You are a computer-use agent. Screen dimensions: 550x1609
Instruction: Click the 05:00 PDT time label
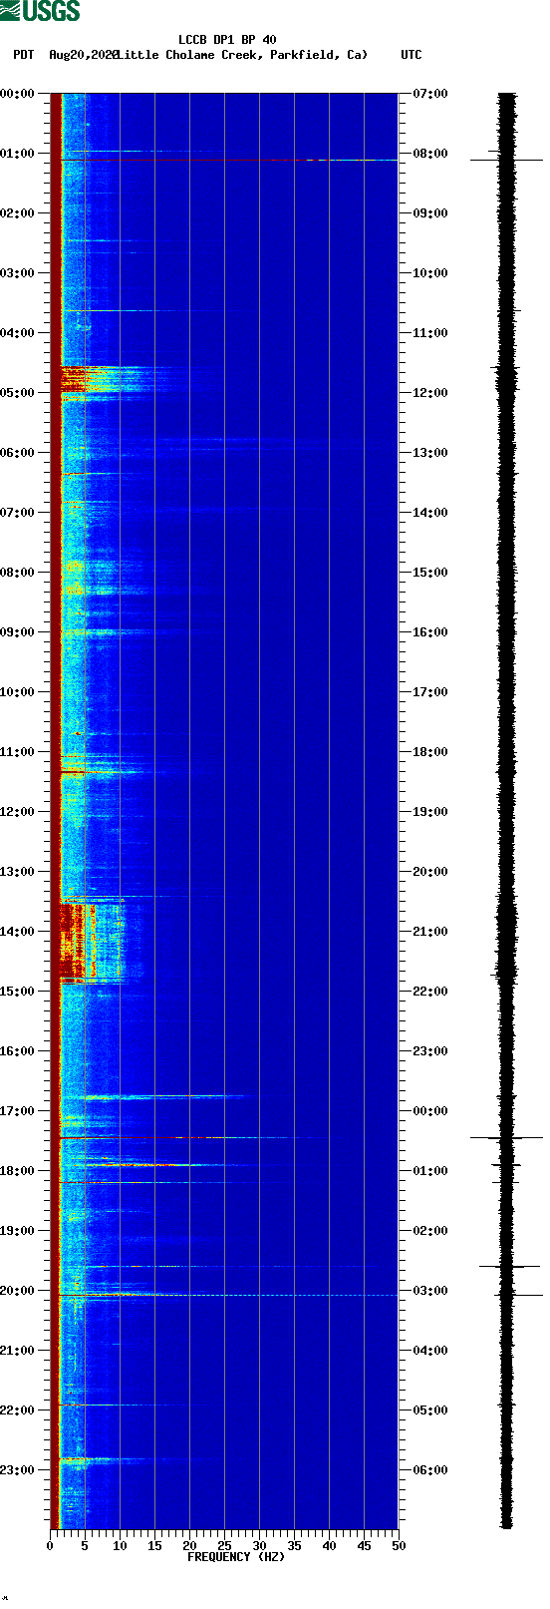coord(18,393)
